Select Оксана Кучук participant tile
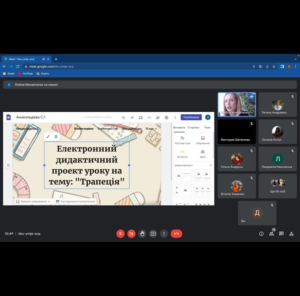The height and width of the screenshot is (296, 300). (x=278, y=132)
